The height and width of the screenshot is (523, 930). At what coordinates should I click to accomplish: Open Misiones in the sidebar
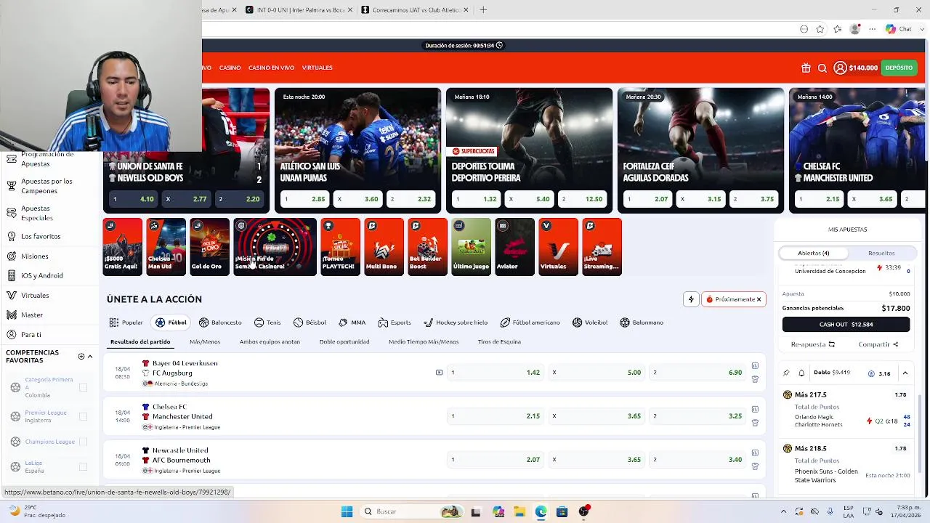(34, 256)
